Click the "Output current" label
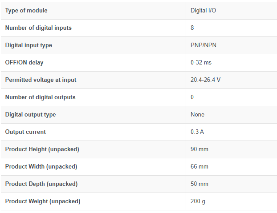The height and width of the screenshot is (213, 277). (25, 132)
